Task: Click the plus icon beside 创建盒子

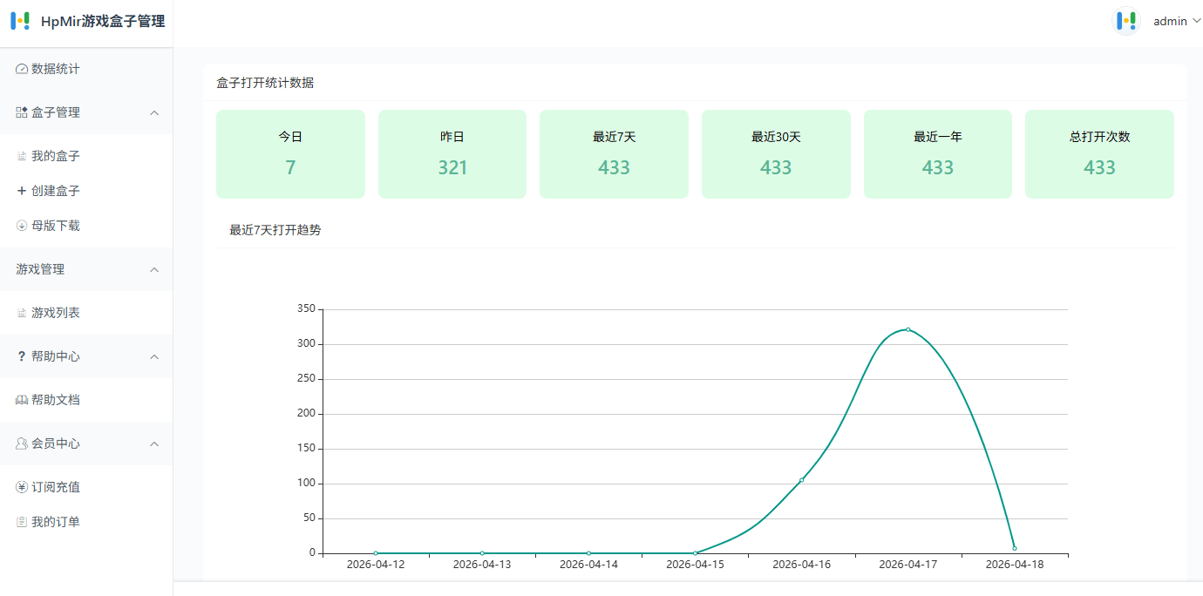Action: pos(21,190)
